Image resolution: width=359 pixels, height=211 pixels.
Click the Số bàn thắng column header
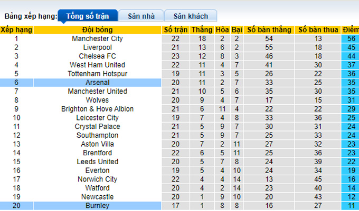(x=269, y=29)
